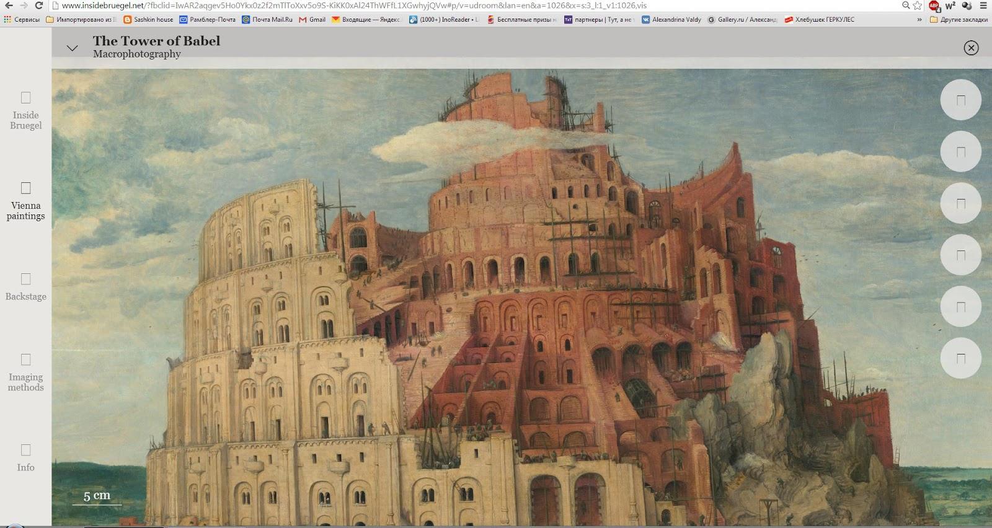Click the zoom magnifier icon in address bar
The width and height of the screenshot is (992, 528).
tap(906, 6)
